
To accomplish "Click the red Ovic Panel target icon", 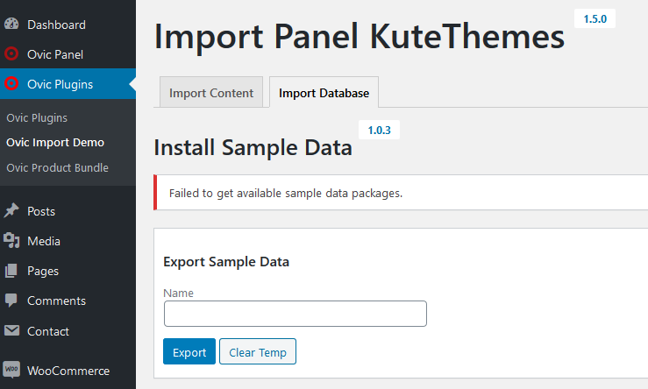I will (x=11, y=53).
